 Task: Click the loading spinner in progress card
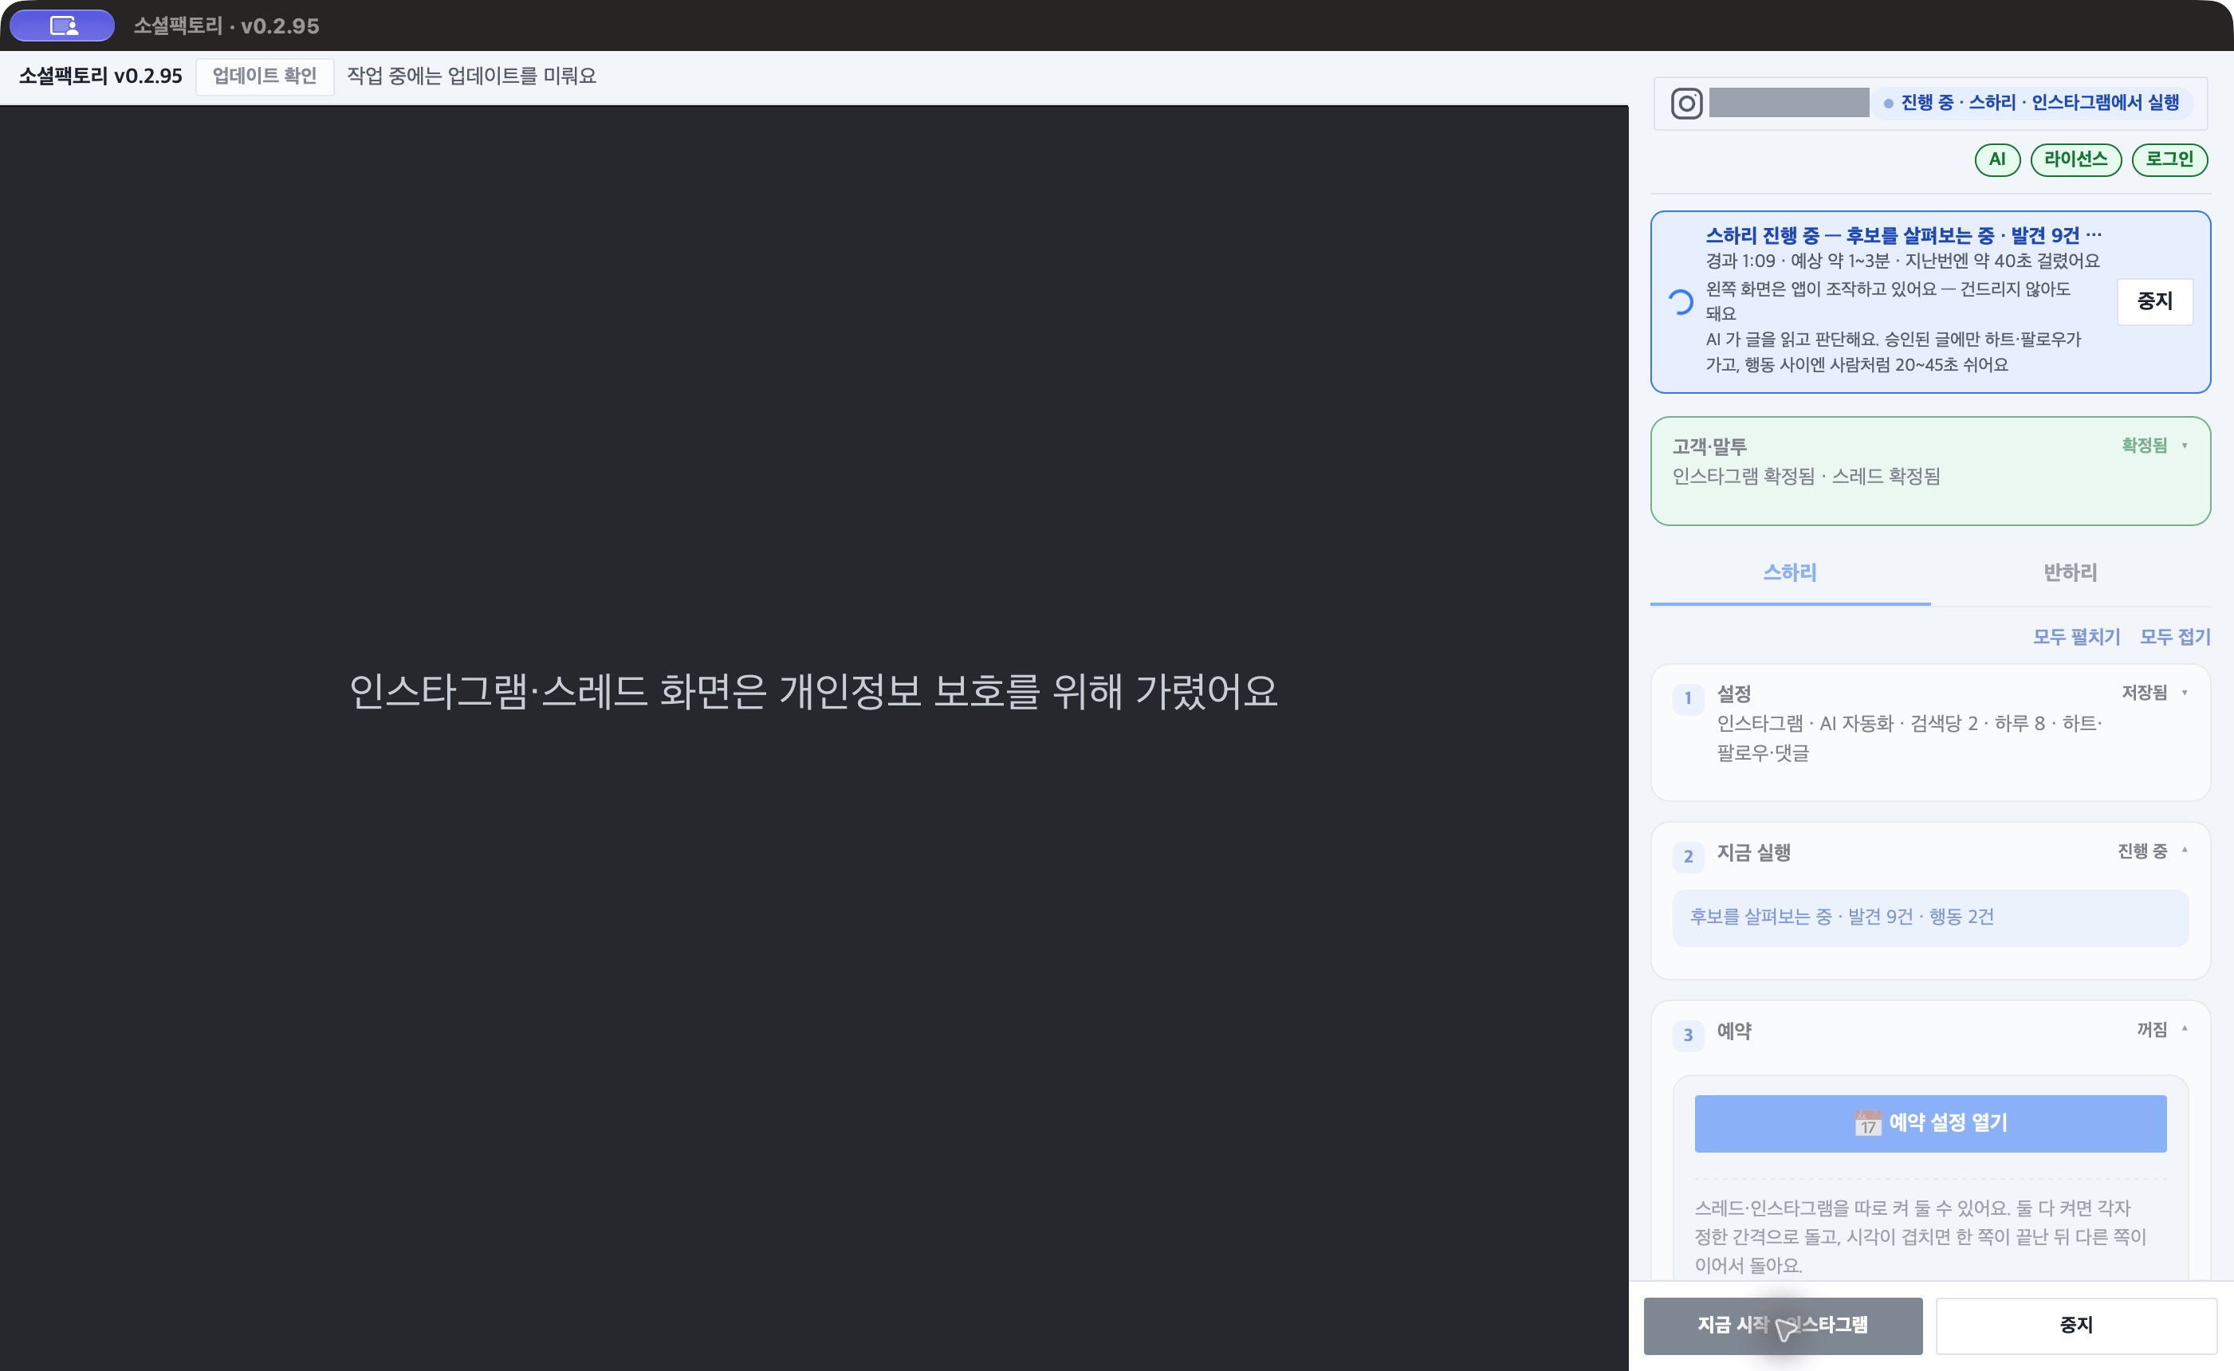click(x=1680, y=302)
